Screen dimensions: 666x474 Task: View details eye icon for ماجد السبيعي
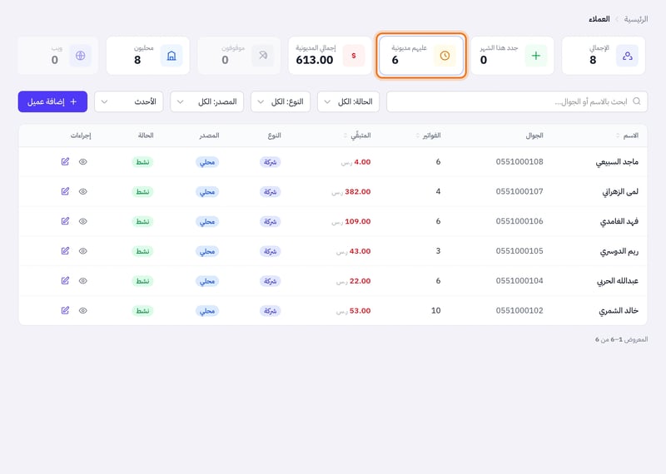[x=82, y=161]
